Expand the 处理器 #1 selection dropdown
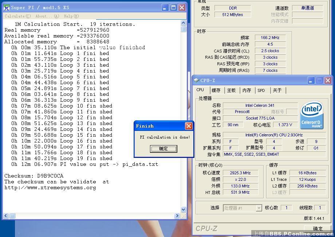335x237 pixels. click(259, 208)
